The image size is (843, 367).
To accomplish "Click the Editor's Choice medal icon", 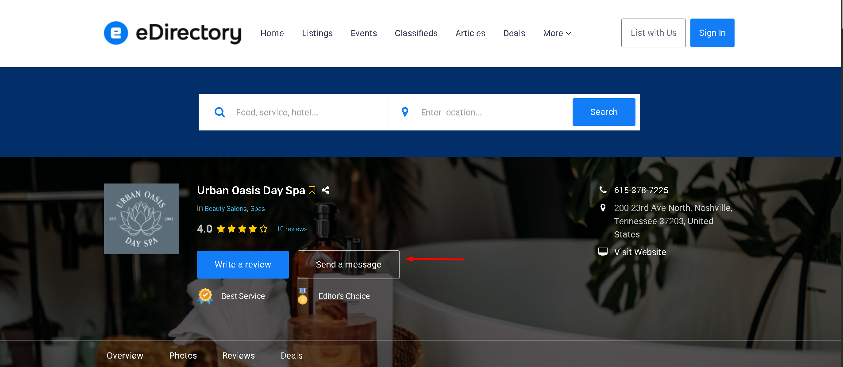I will point(303,296).
